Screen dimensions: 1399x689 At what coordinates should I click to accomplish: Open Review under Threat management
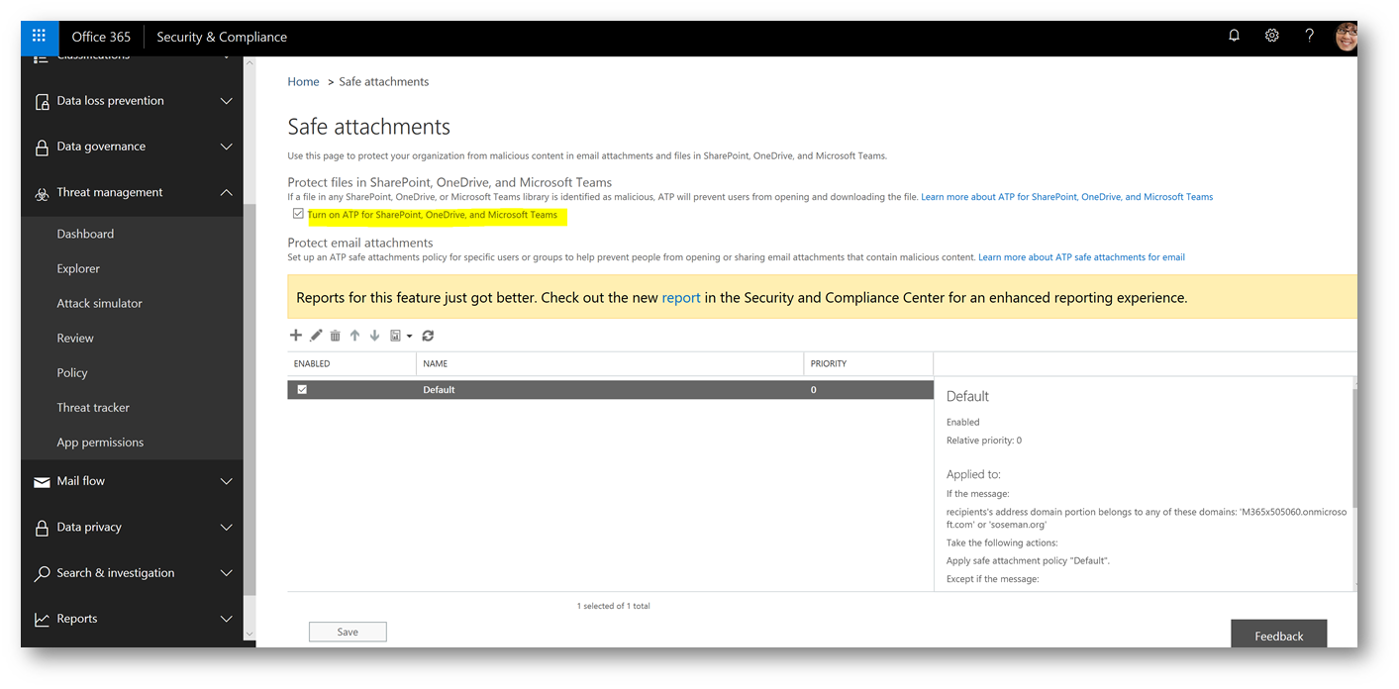[x=75, y=338]
